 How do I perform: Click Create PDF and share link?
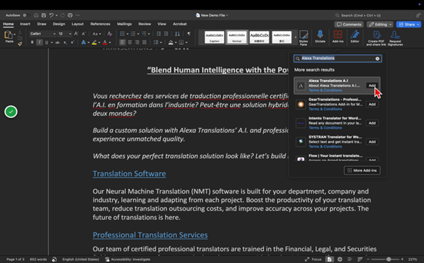pyautogui.click(x=376, y=38)
